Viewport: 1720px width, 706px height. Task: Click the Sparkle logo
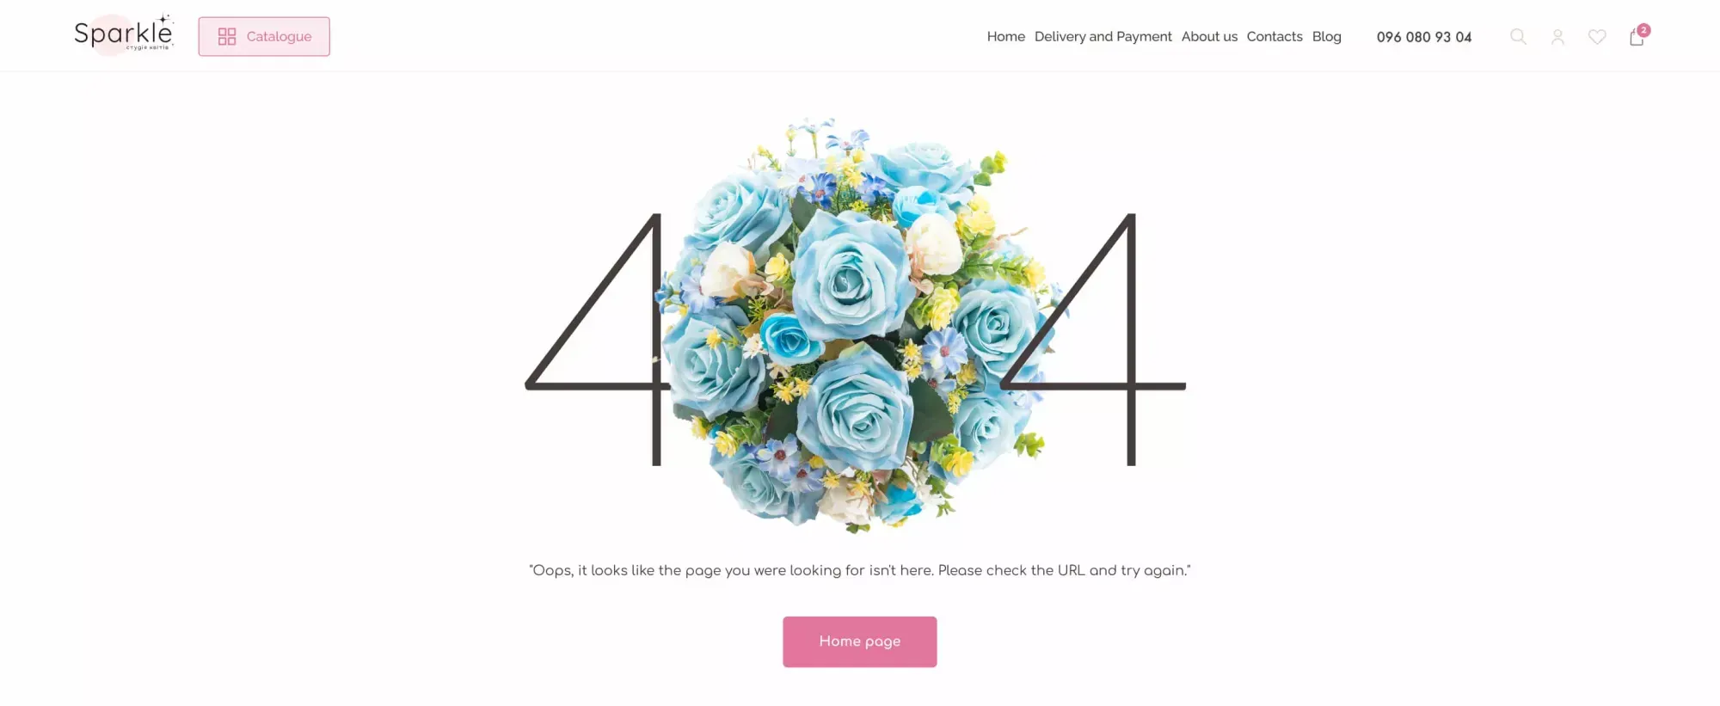[x=124, y=34]
